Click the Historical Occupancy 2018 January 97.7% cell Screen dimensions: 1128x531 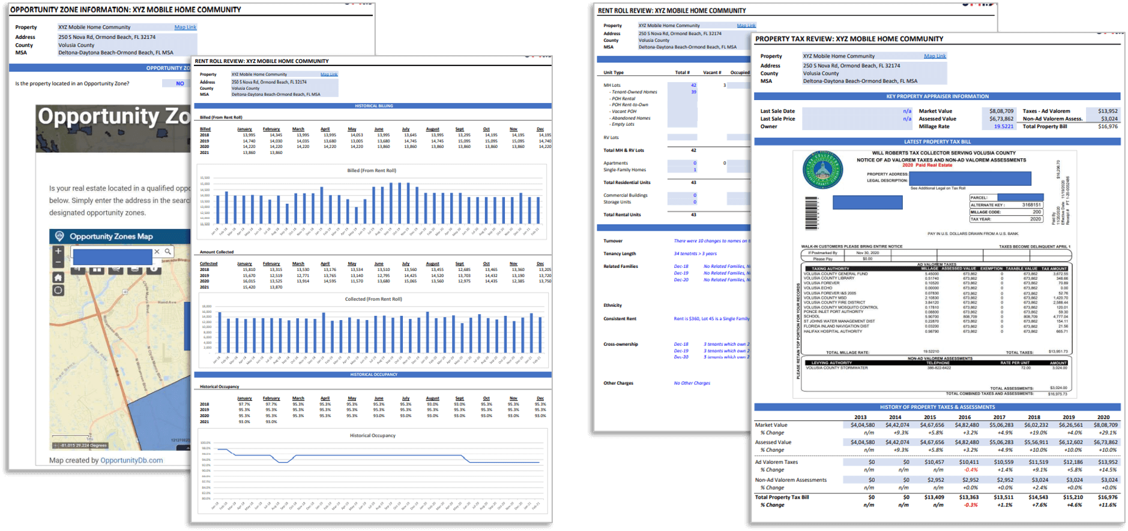coord(244,405)
